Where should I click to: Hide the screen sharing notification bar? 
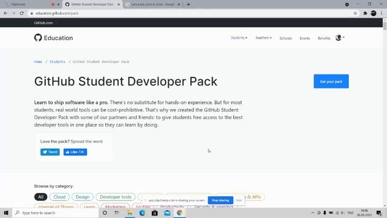click(239, 200)
